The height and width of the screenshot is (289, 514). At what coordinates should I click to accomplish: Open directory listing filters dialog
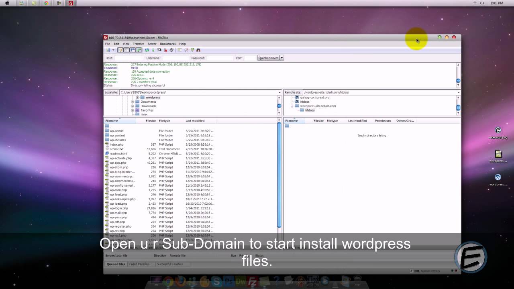[x=179, y=50]
